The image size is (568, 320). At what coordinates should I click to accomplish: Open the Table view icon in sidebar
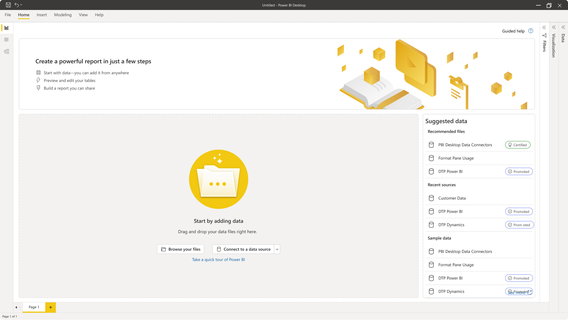coord(7,40)
